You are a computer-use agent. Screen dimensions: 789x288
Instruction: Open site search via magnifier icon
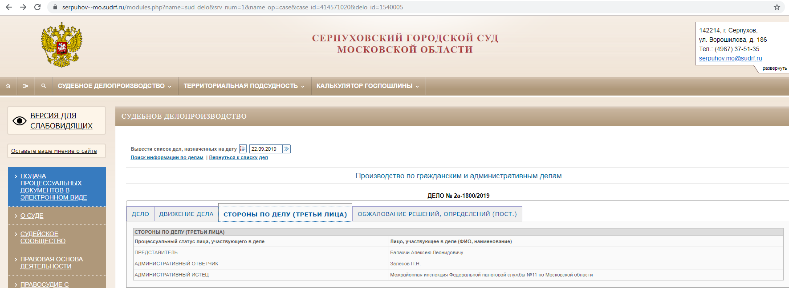(44, 86)
